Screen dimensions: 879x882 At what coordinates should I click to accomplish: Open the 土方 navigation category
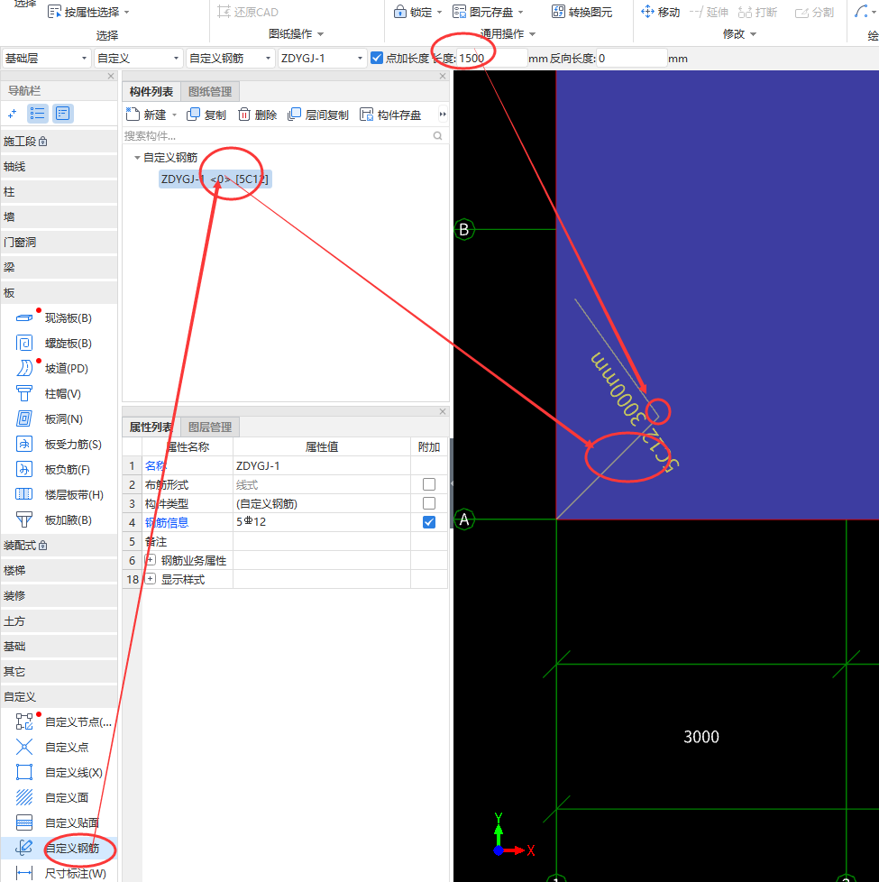59,621
